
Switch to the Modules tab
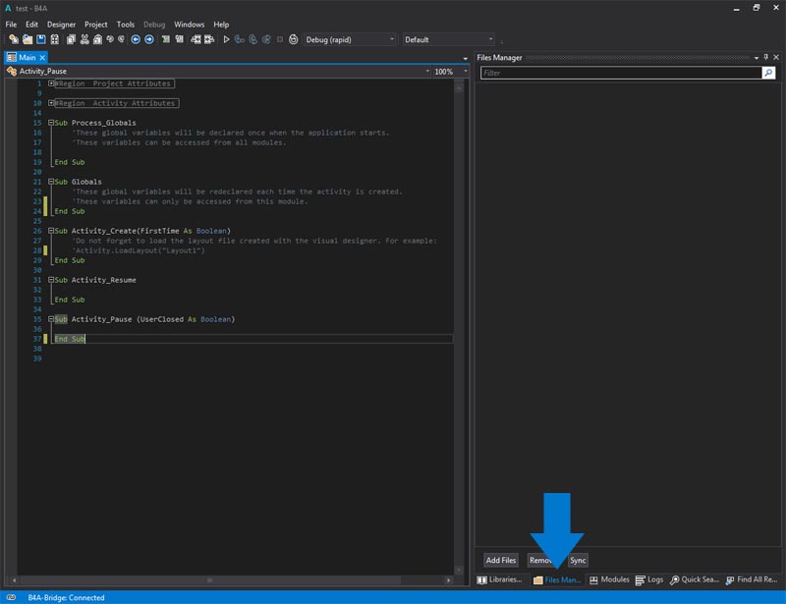click(609, 580)
